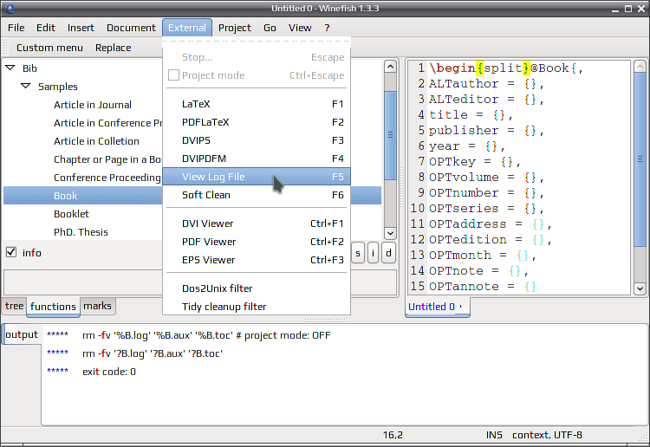Viewport: 650px width, 447px height.
Task: Open the ? help menu
Action: tap(327, 28)
